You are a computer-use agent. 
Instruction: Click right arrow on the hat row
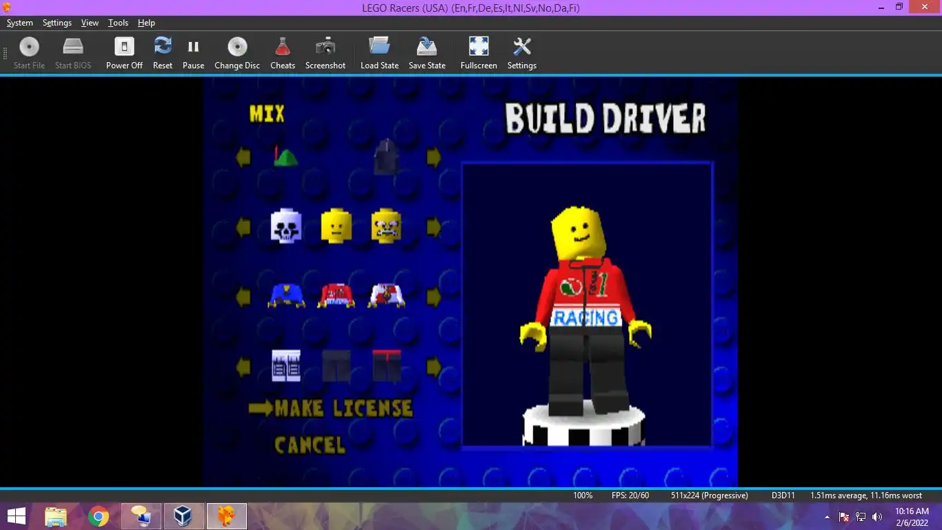pyautogui.click(x=434, y=157)
